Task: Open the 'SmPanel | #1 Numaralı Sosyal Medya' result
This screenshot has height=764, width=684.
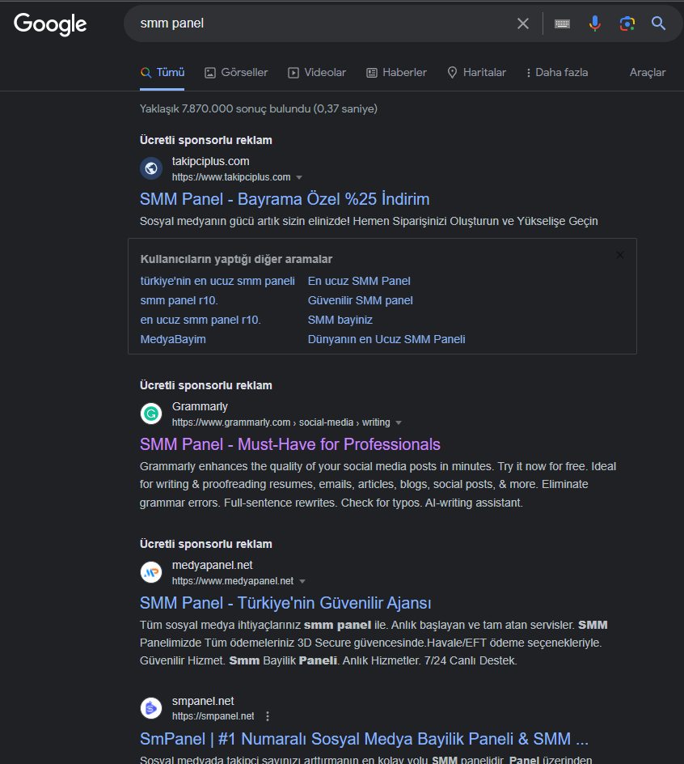Action: [364, 739]
